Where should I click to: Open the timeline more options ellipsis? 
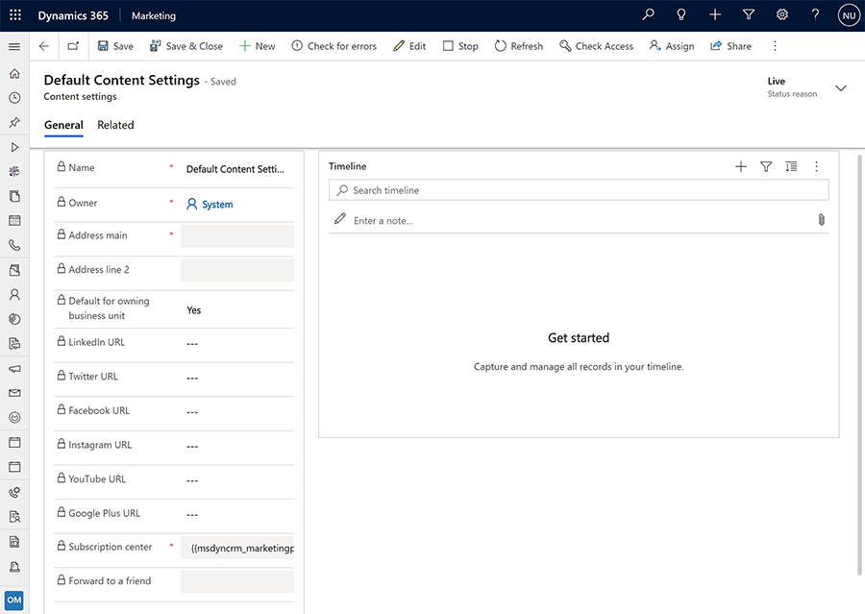click(816, 166)
